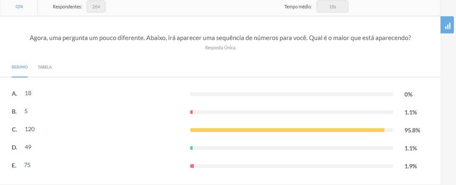Open the bar chart icon panel
Viewport: 456px width, 185px height.
tap(447, 25)
